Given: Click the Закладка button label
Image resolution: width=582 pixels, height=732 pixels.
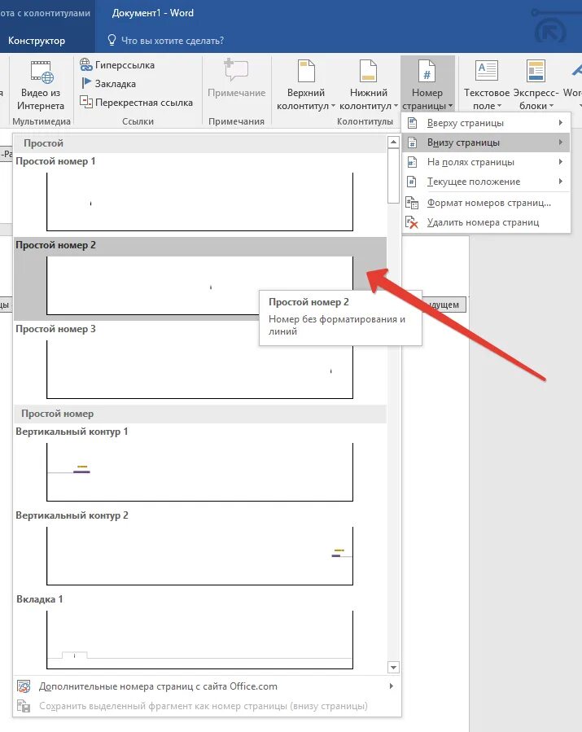Looking at the screenshot, I should tap(116, 84).
